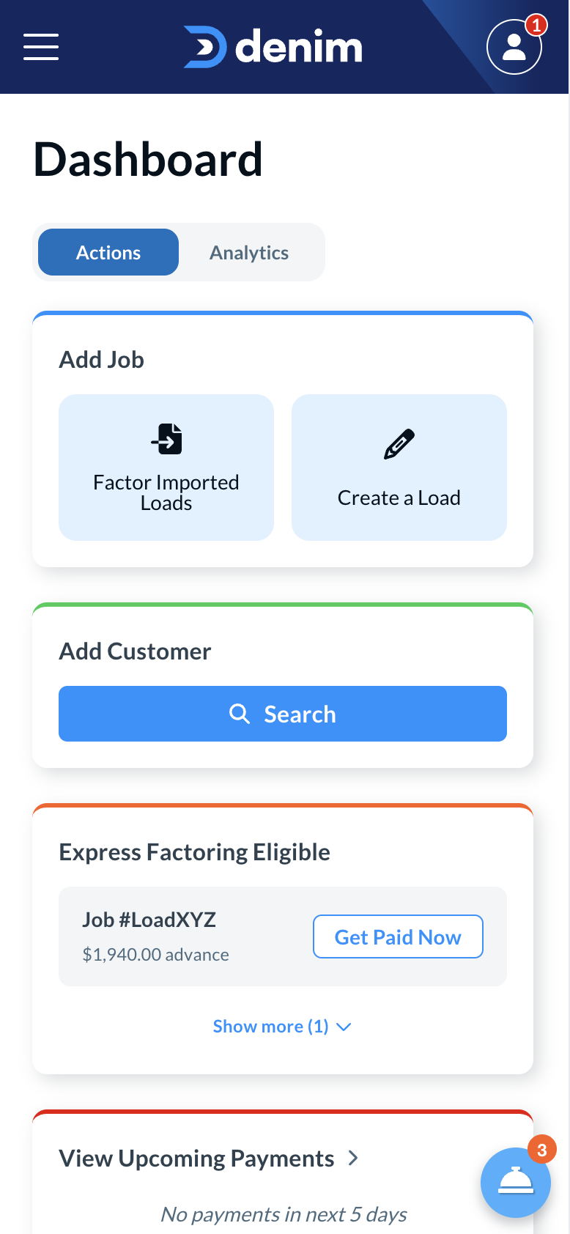
Task: Open the View Upcoming Payments chevron
Action: coord(353,1158)
